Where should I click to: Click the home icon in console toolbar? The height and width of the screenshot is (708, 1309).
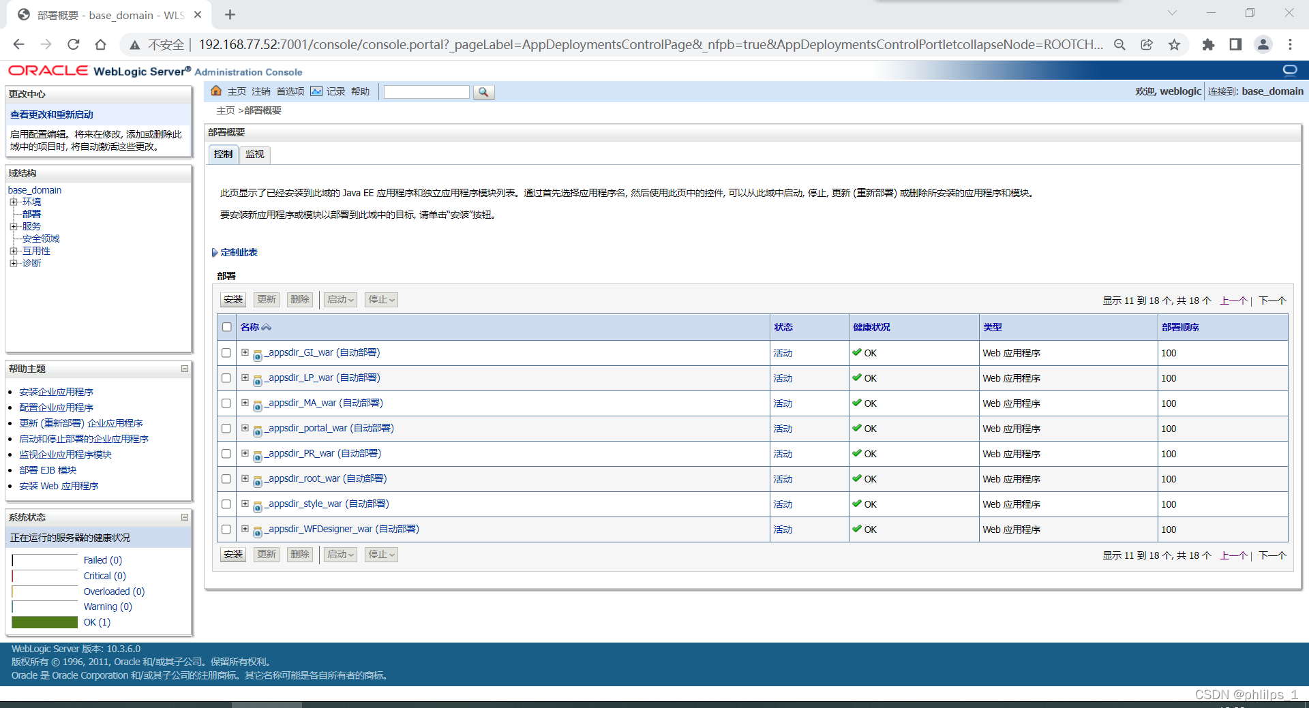(x=216, y=91)
